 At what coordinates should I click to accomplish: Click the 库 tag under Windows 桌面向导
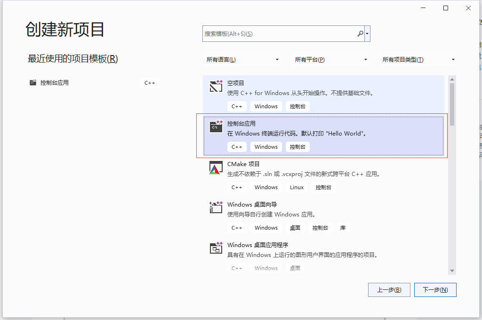[x=343, y=228]
